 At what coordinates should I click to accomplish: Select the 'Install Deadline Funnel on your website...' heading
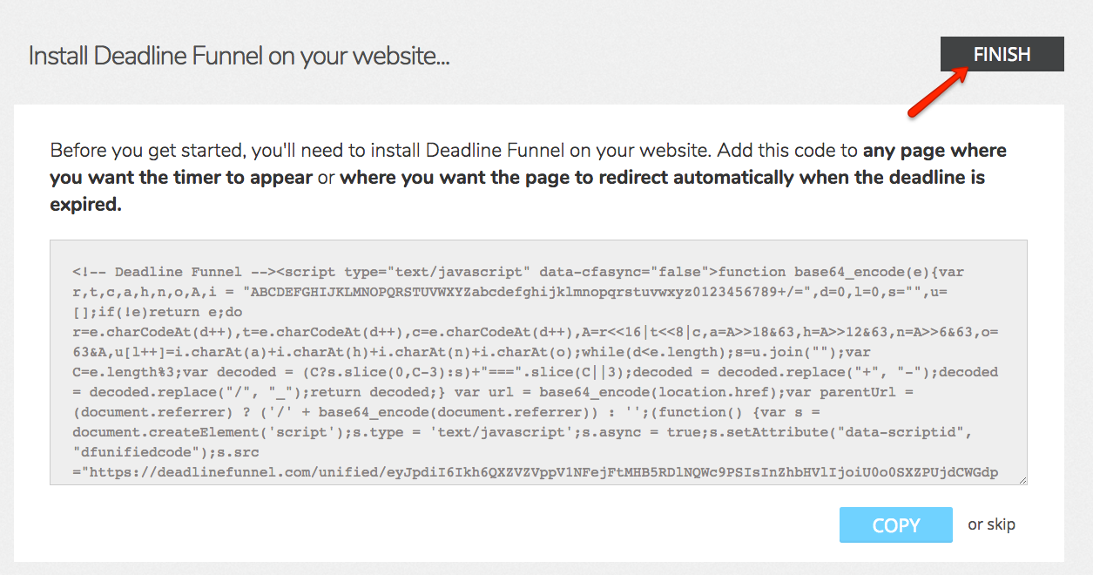[x=239, y=57]
